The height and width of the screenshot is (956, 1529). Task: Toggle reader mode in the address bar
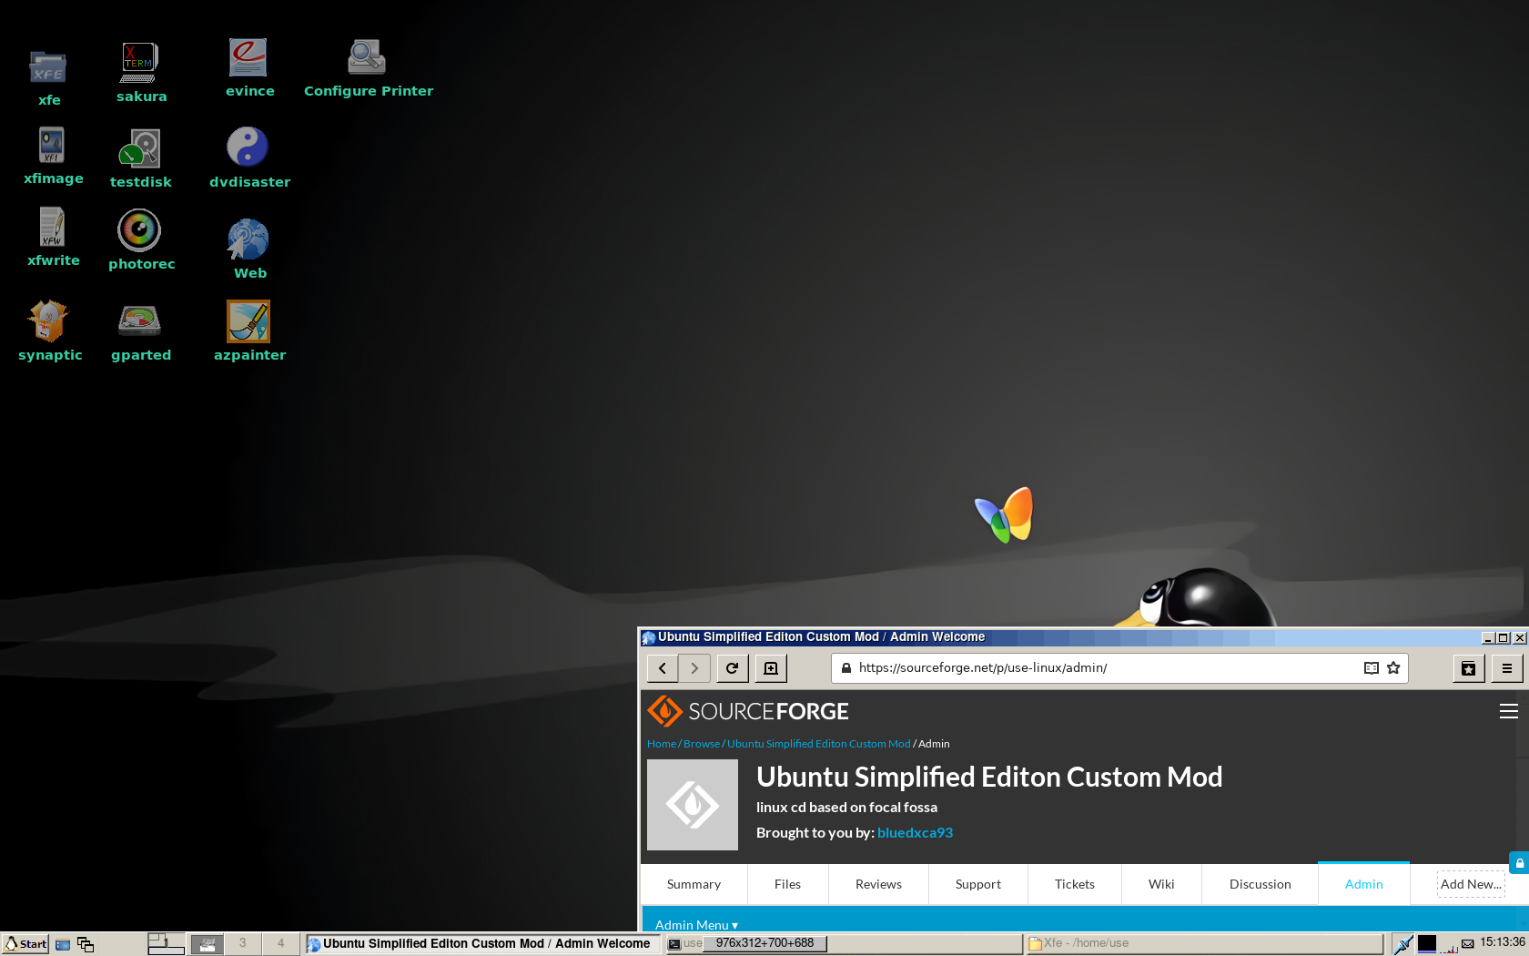point(1372,668)
